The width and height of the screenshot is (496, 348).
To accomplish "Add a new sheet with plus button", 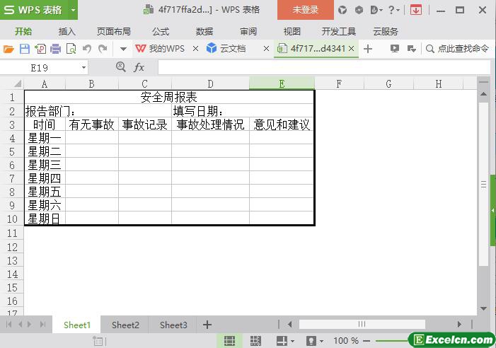I will pyautogui.click(x=207, y=325).
